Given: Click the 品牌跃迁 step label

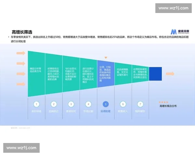Looking at the screenshot, I should click(54, 111).
